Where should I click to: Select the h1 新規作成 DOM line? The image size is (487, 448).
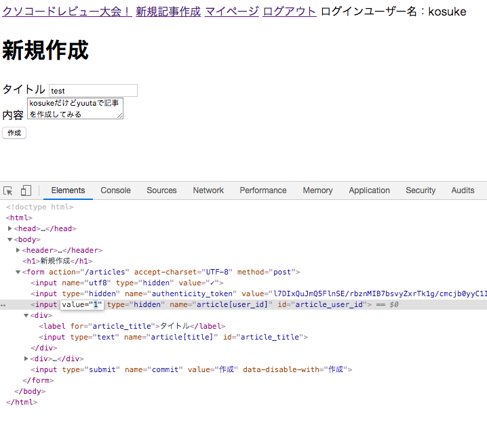(58, 261)
